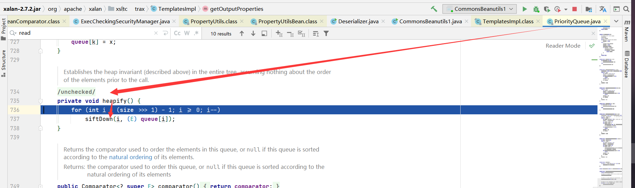Click the TemplatesImpl breadcrumb item
The height and width of the screenshot is (188, 635).
click(x=173, y=9)
